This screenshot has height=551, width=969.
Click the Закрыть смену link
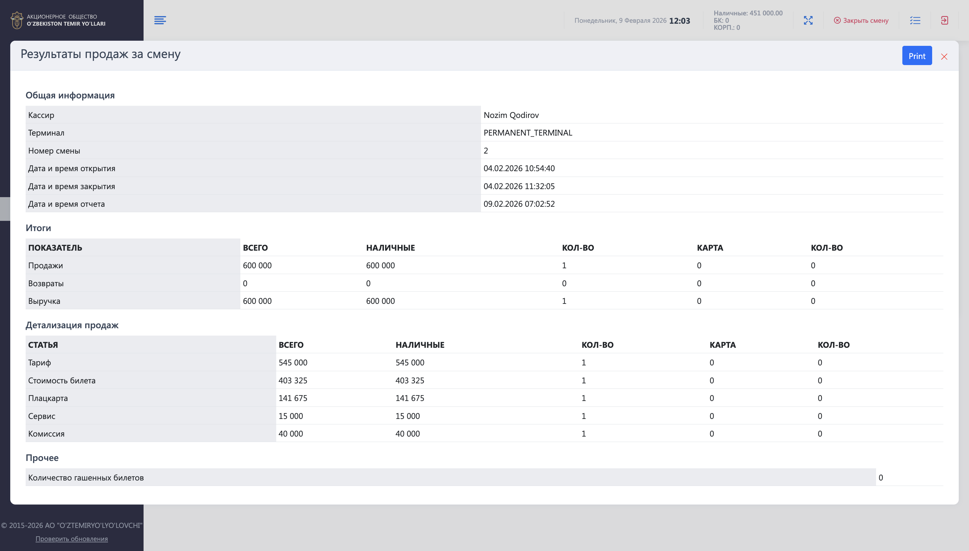click(865, 21)
